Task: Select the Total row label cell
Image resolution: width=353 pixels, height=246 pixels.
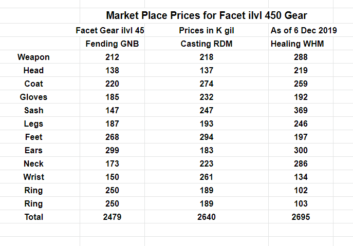Action: 34,217
